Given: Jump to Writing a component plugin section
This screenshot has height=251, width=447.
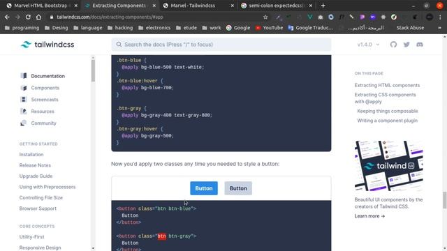Looking at the screenshot, I should pyautogui.click(x=387, y=121).
